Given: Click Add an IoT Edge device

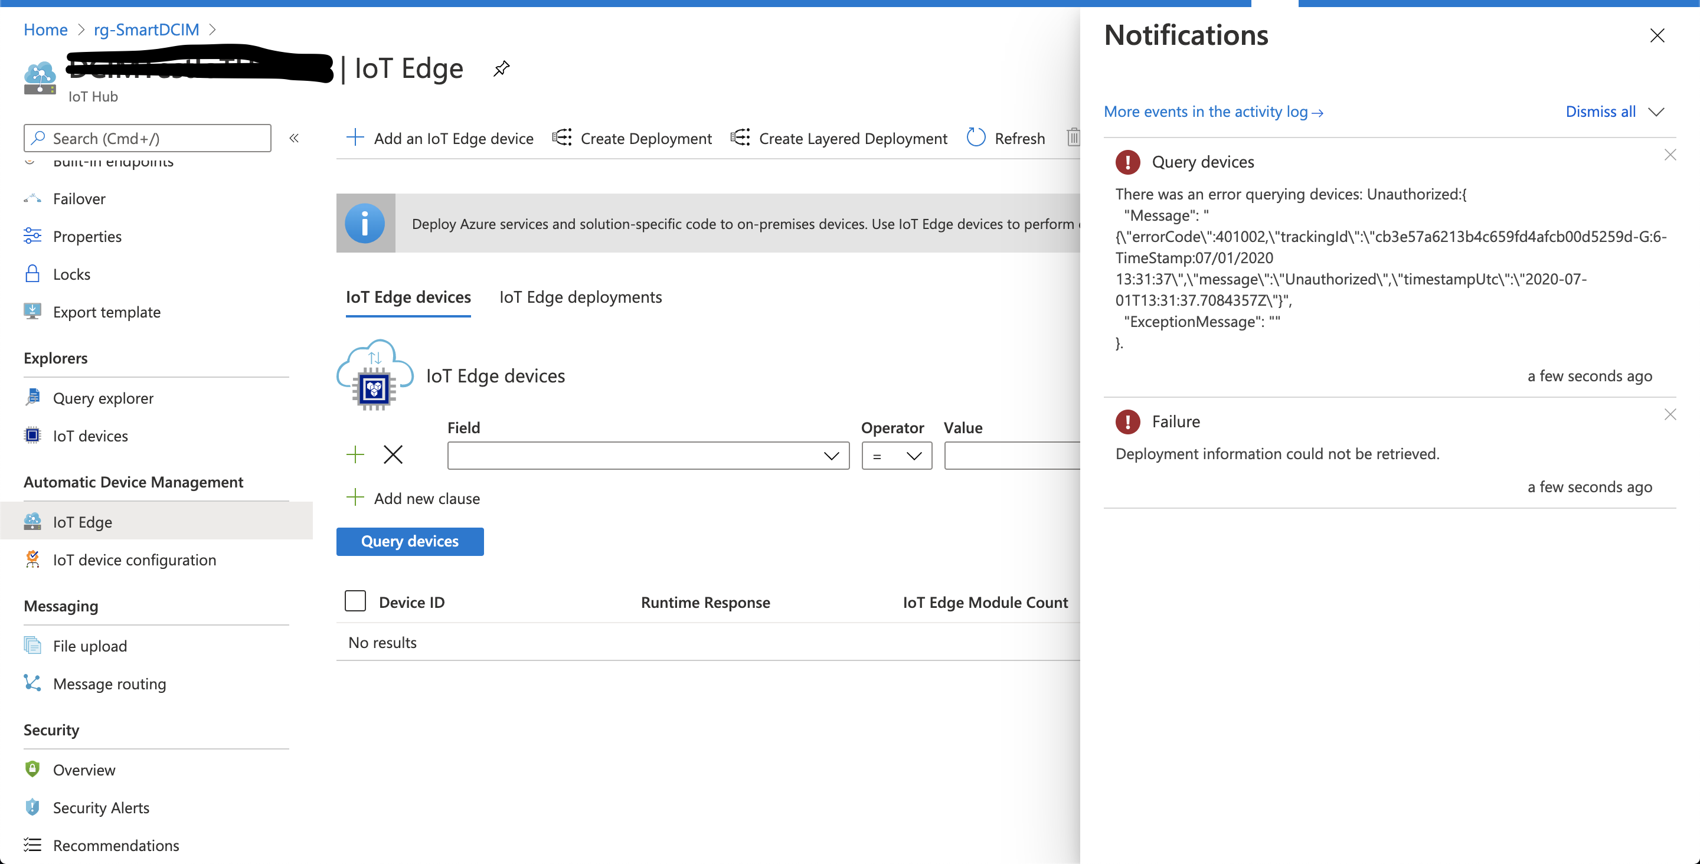Looking at the screenshot, I should pos(440,138).
